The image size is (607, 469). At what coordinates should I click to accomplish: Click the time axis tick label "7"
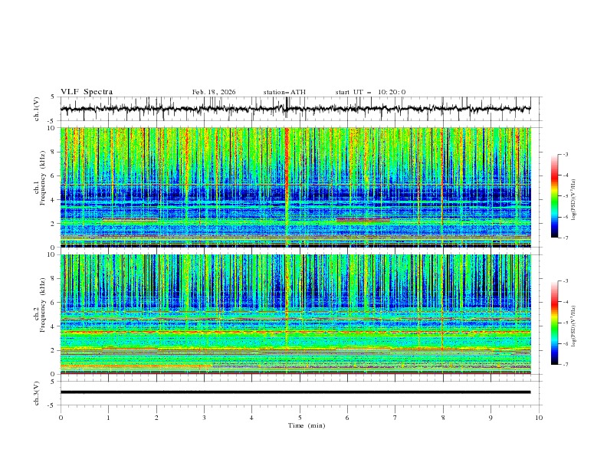tap(395, 418)
